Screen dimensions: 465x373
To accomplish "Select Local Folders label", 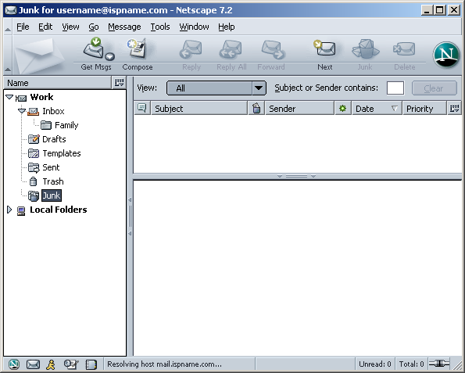I will 59,210.
